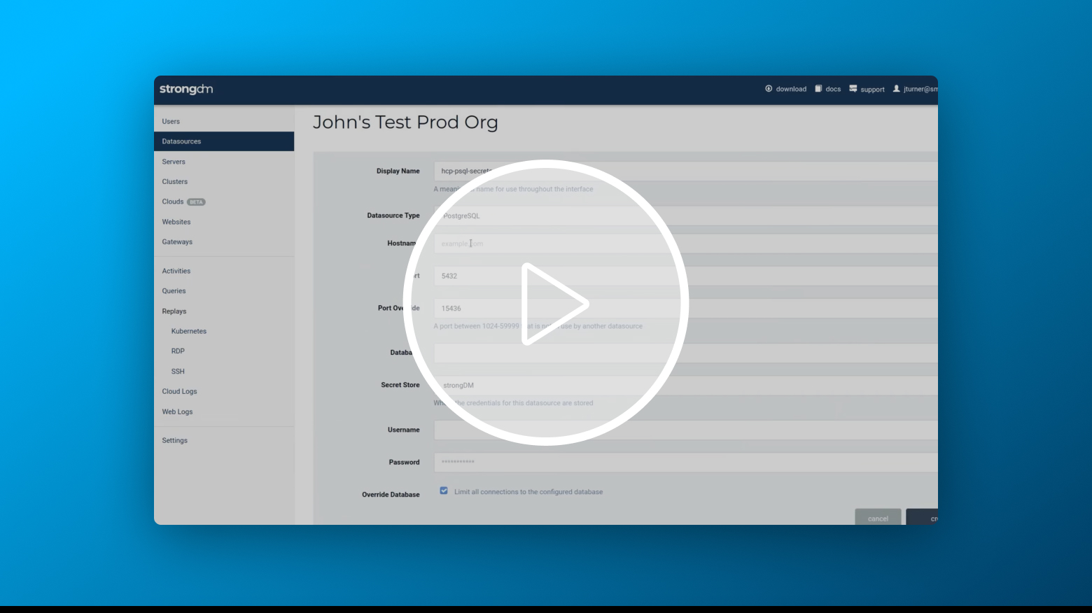Open Queries in the sidebar

(174, 291)
